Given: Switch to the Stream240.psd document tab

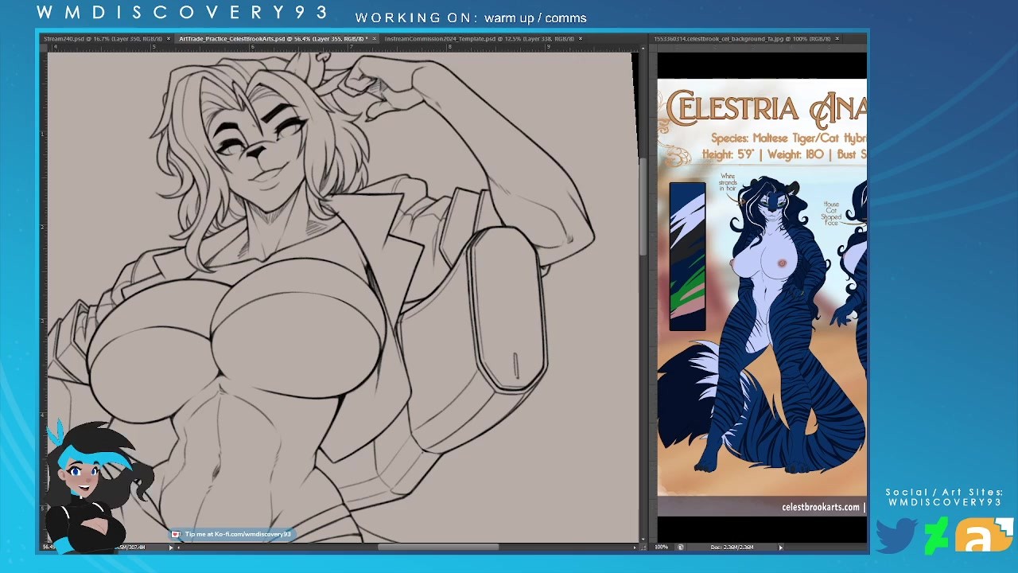Looking at the screenshot, I should (102, 38).
